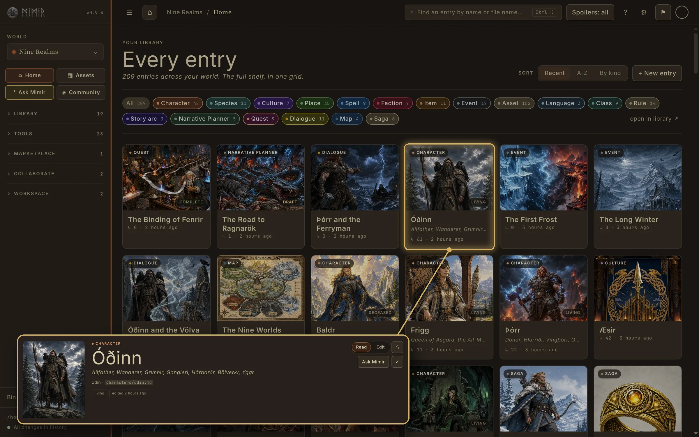Expand the COLLABORATE sidebar section

[x=55, y=174]
